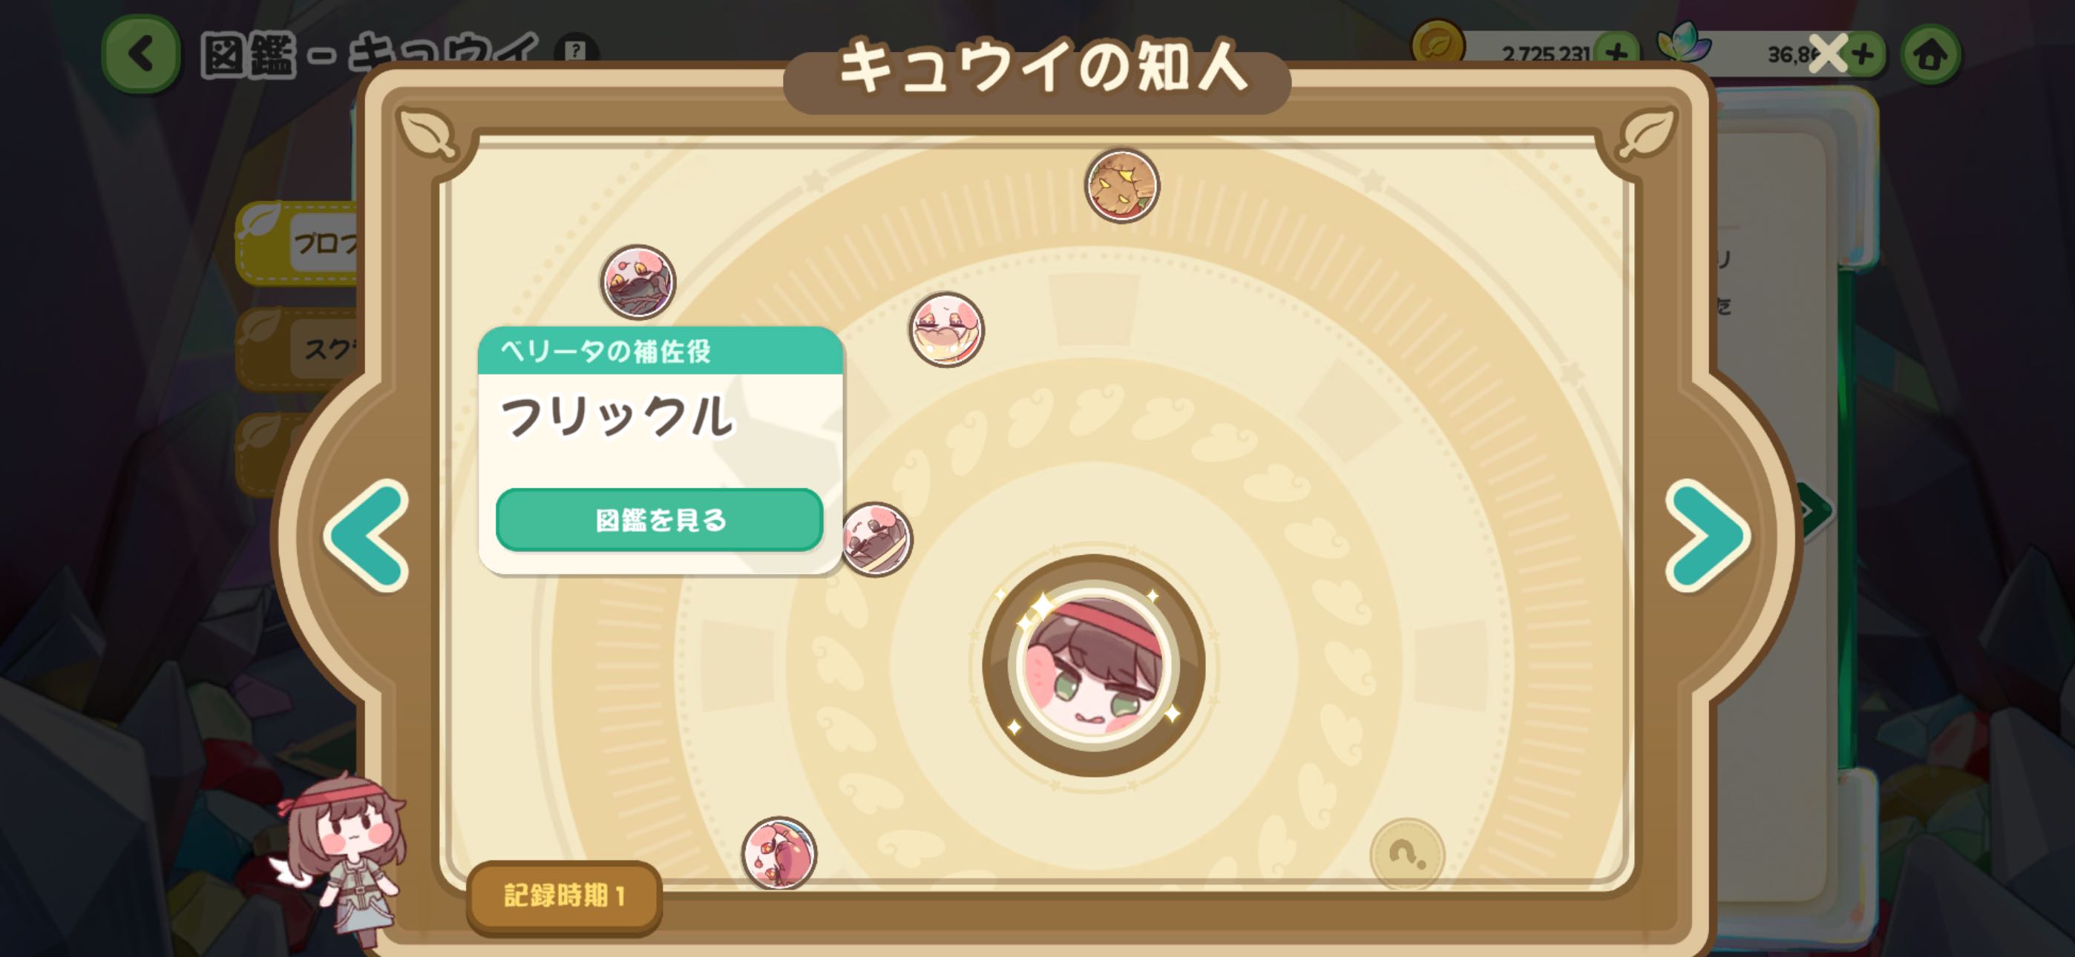Close the キュウイの知人 dialog with X
The width and height of the screenshot is (2075, 957).
point(1828,54)
